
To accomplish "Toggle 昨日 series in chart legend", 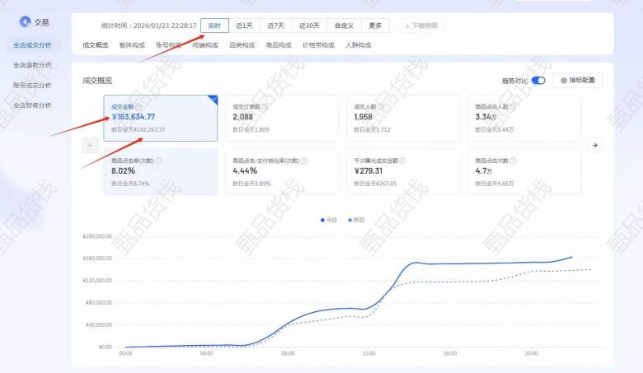I will click(x=356, y=220).
